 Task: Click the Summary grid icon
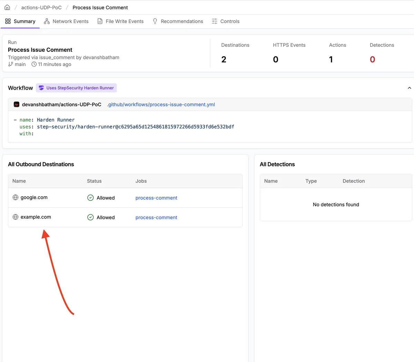tap(8, 21)
